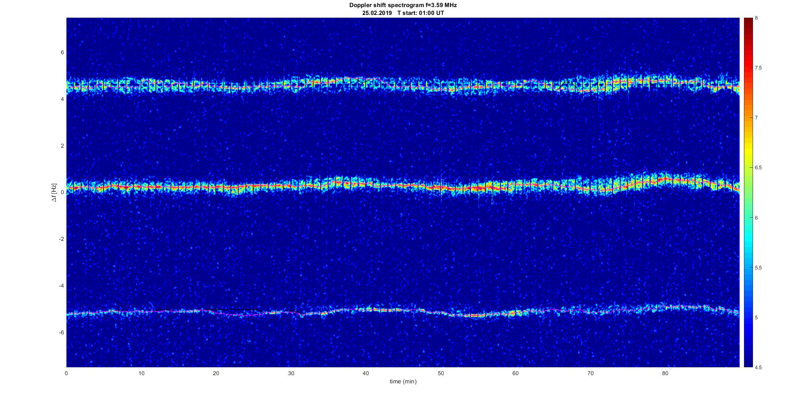Click x-axis tick label '50'
Screen dimensions: 786x394
point(441,373)
